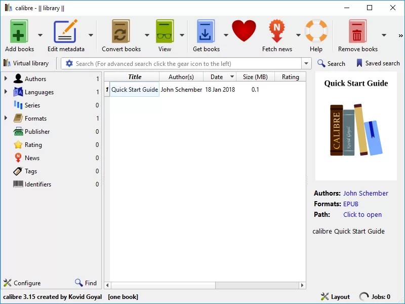Open the book path via Click to open
The image size is (405, 304).
(x=362, y=214)
